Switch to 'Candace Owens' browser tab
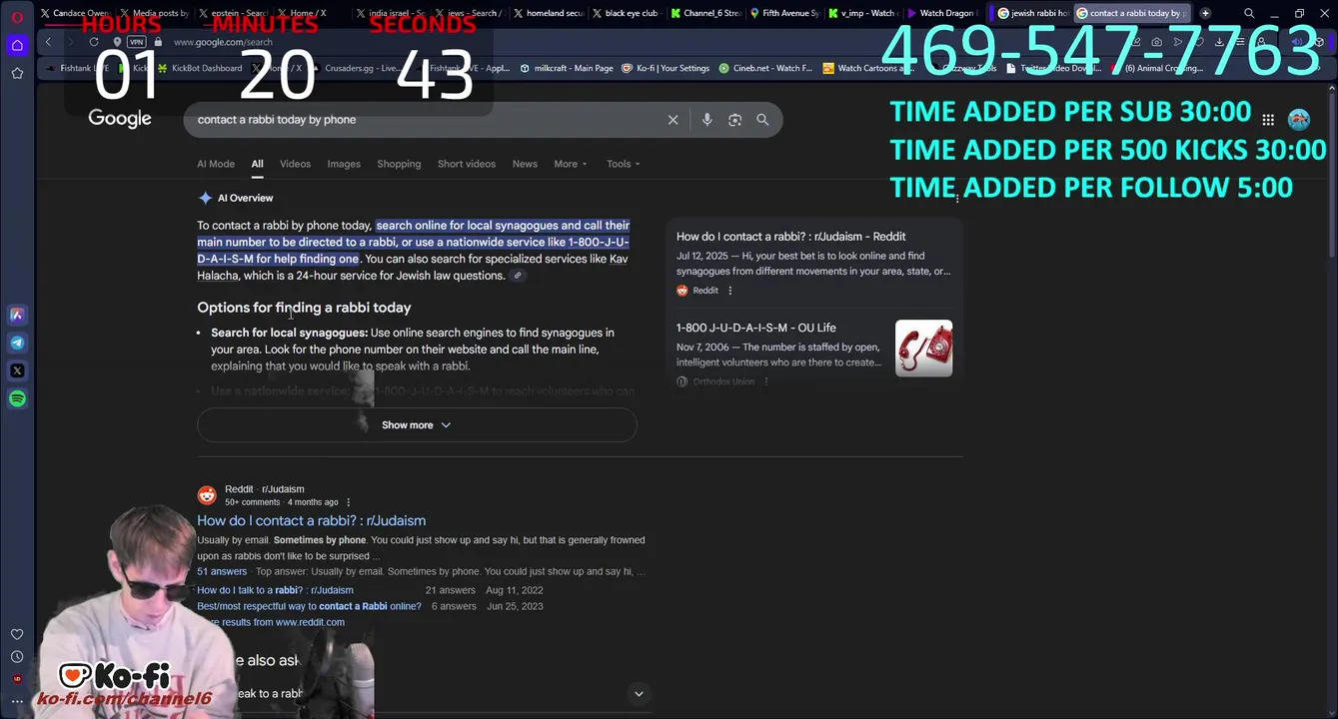Image resolution: width=1338 pixels, height=719 pixels. click(x=75, y=14)
